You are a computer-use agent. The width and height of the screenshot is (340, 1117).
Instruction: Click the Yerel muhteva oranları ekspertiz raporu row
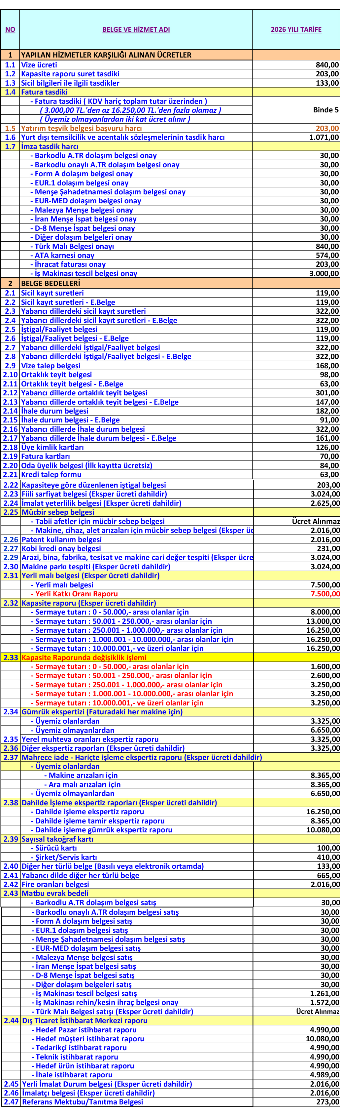[x=90, y=739]
